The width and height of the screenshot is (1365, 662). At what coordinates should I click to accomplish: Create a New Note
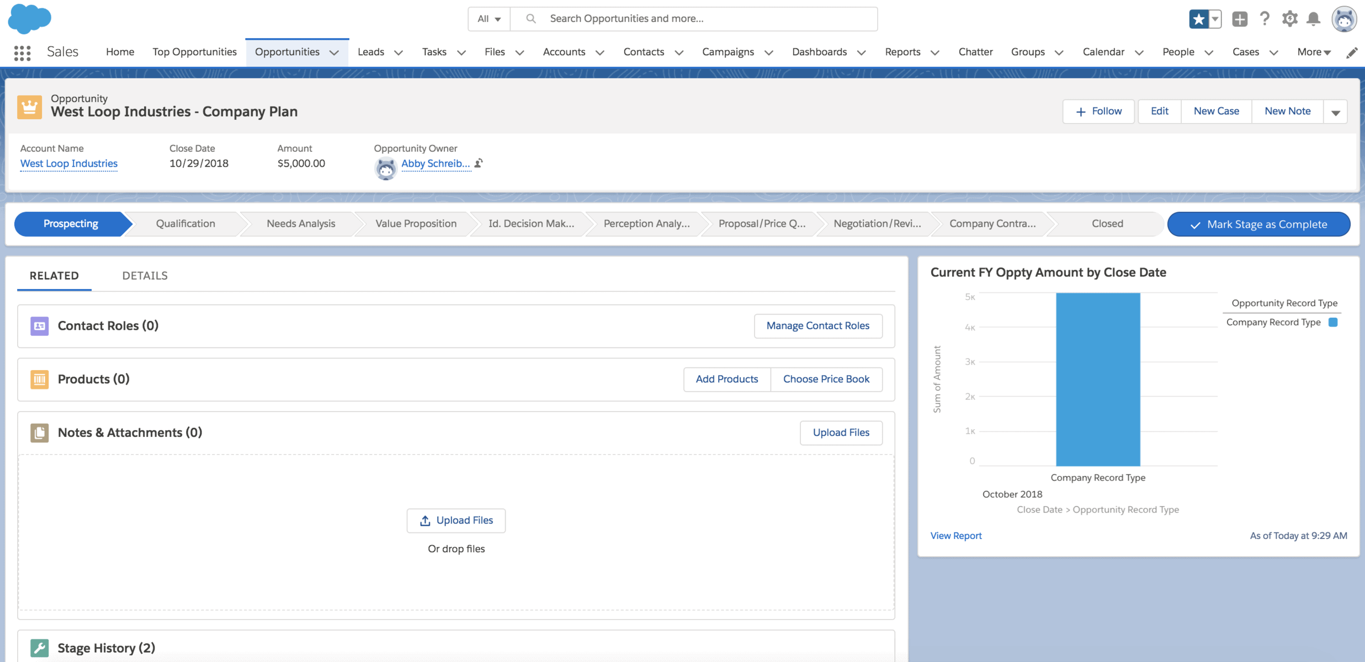coord(1288,111)
